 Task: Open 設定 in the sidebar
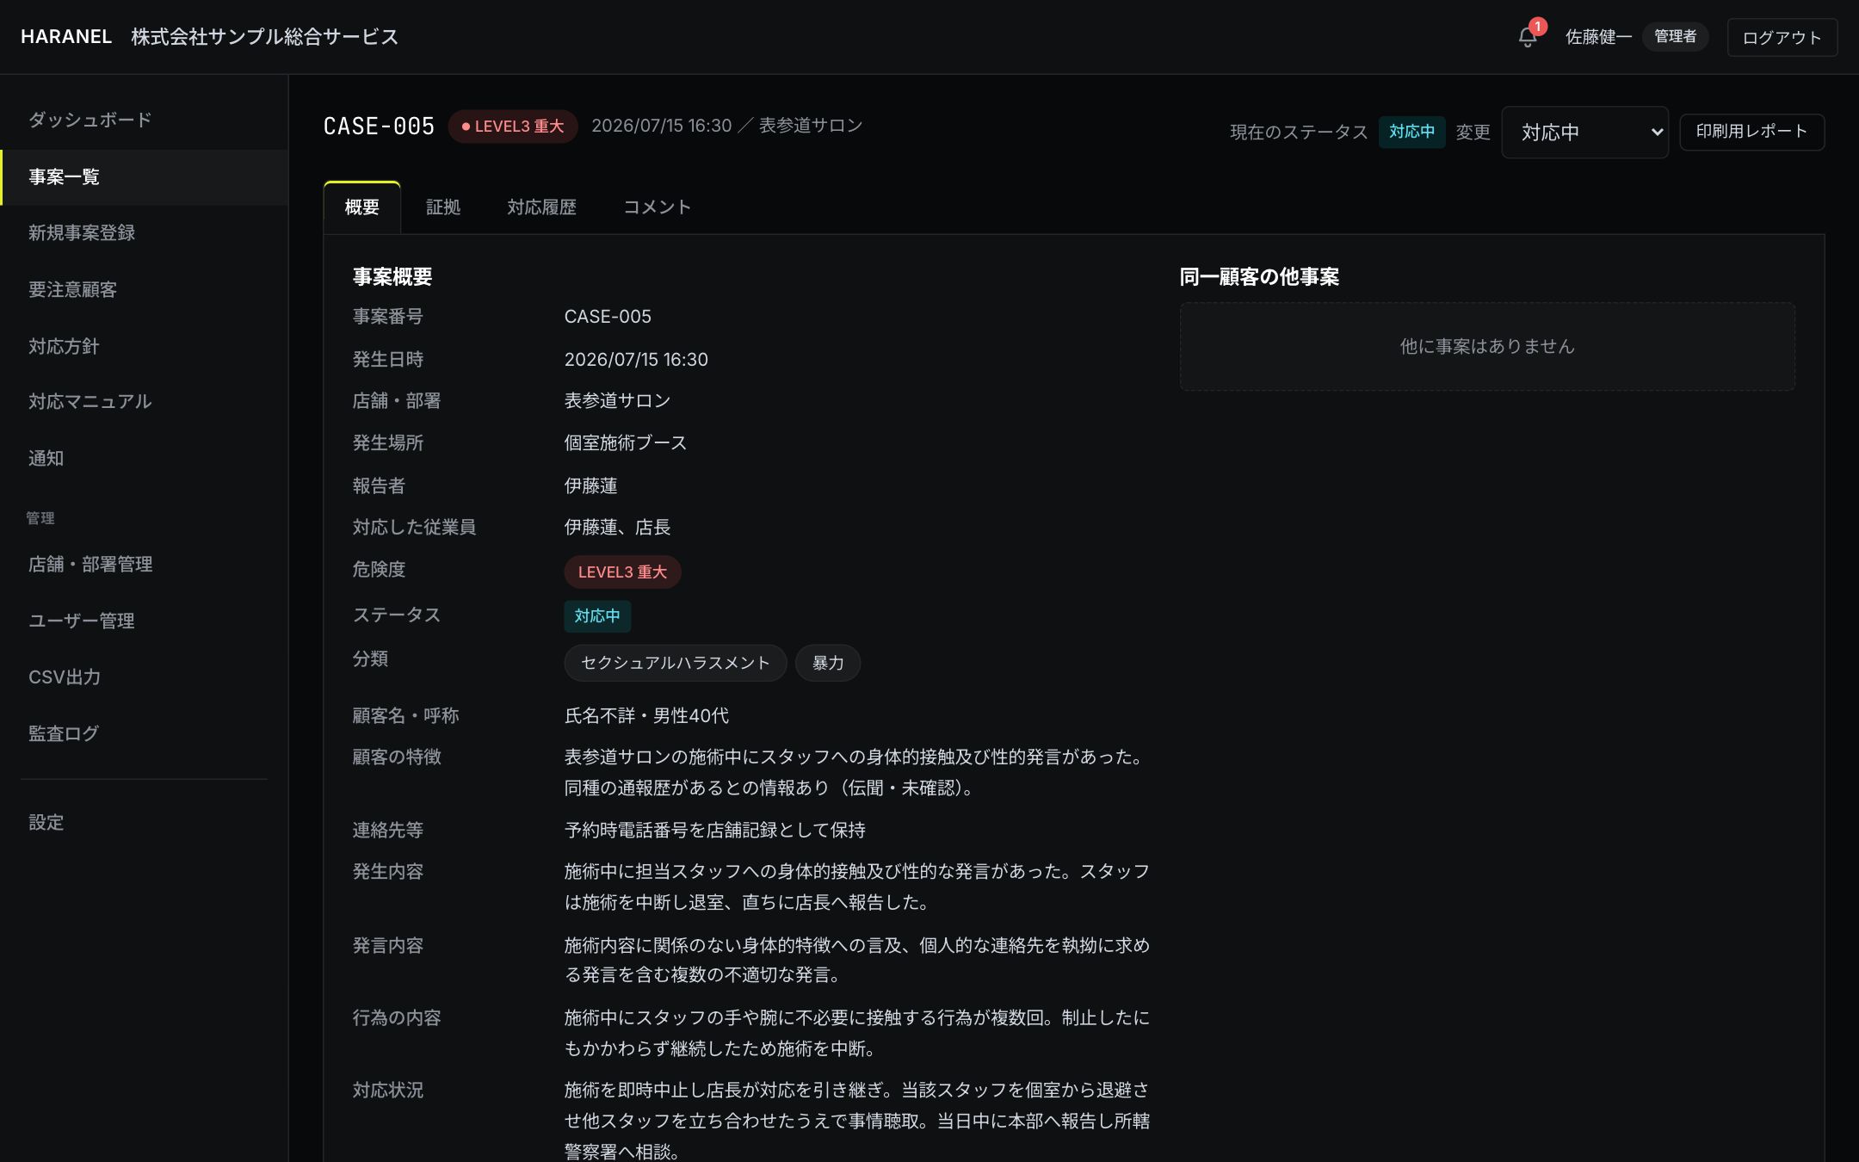pos(144,823)
